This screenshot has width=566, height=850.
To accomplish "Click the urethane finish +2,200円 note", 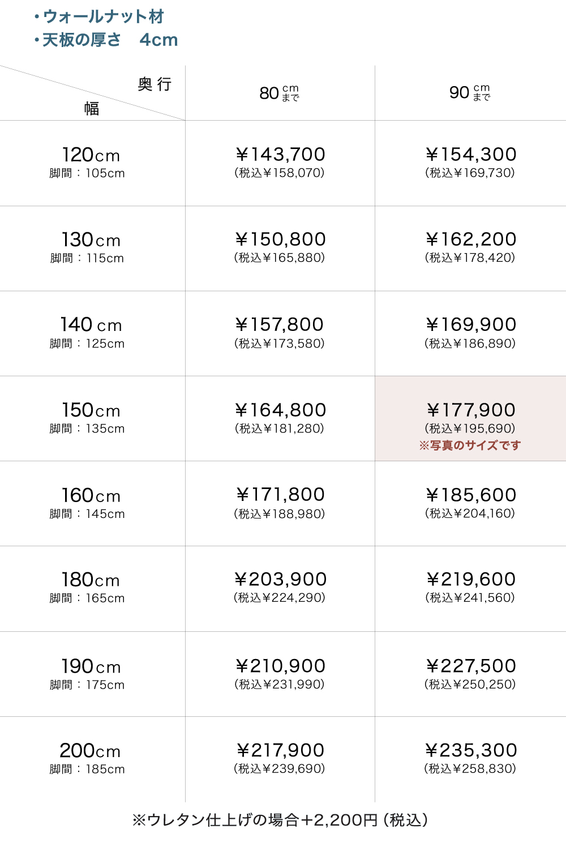I will point(280,820).
